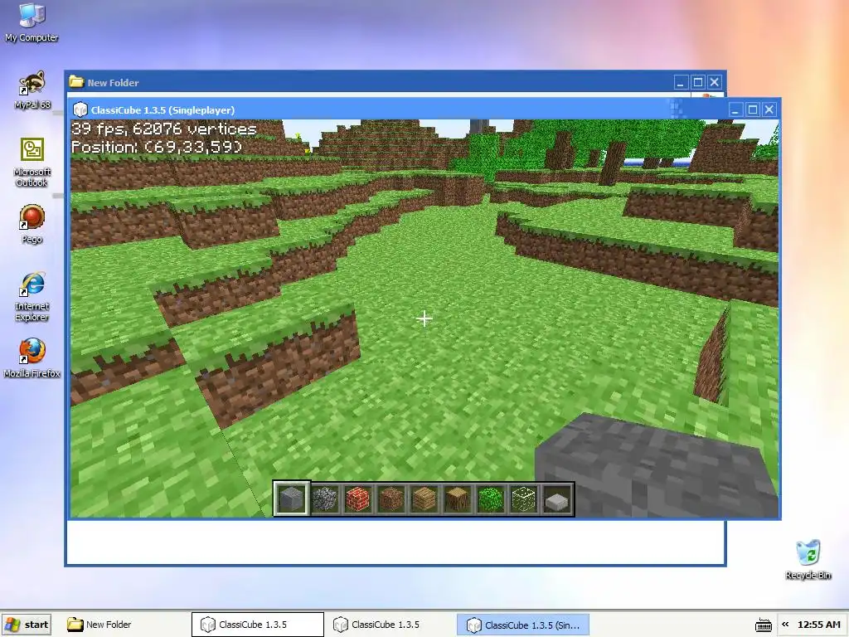Viewport: 849px width, 637px height.
Task: Open Mozilla Firefox desktop shortcut
Action: pyautogui.click(x=32, y=358)
